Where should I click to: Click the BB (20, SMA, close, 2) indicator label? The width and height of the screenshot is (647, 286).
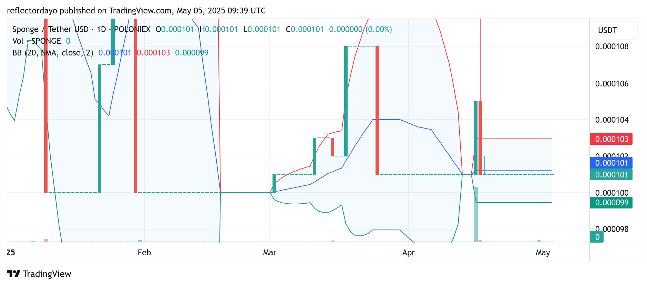click(53, 53)
